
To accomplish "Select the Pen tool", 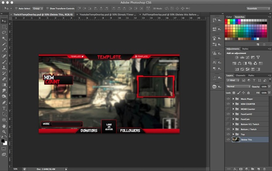I will point(4,103).
